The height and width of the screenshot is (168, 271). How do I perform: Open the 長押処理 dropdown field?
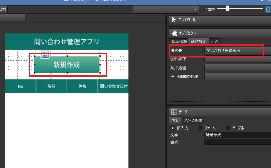click(238, 68)
